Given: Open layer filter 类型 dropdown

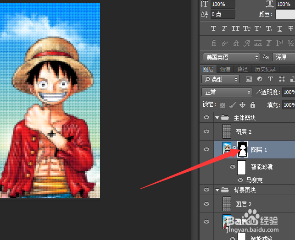Looking at the screenshot, I should (x=221, y=79).
